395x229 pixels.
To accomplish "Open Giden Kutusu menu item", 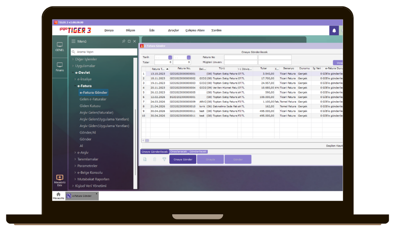I will click(x=90, y=106).
